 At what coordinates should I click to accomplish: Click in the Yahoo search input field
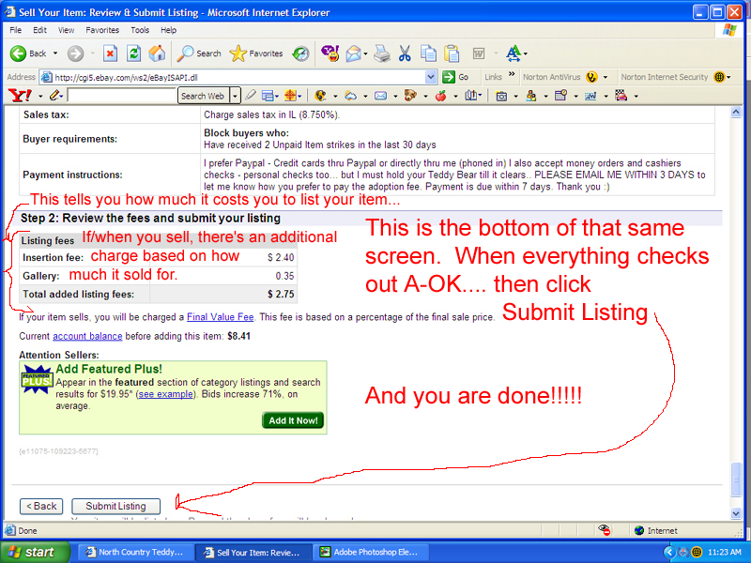click(x=122, y=96)
